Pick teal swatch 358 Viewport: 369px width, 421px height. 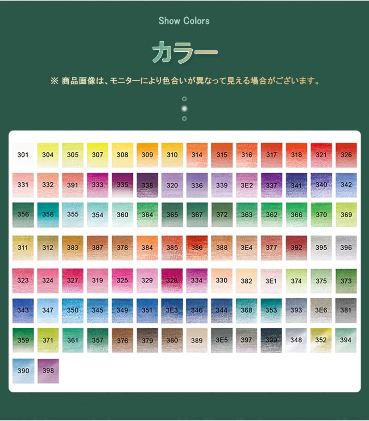click(x=48, y=214)
